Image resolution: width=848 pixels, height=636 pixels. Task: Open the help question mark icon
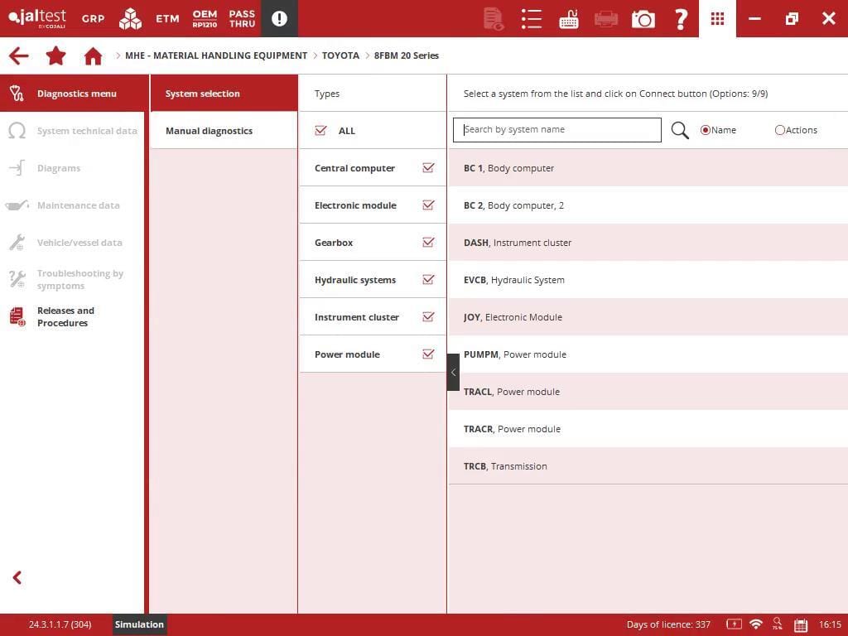tap(681, 18)
